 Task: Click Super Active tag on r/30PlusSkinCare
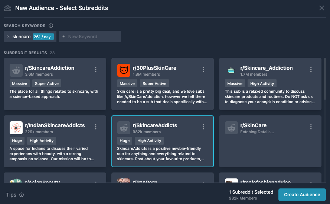154,83
